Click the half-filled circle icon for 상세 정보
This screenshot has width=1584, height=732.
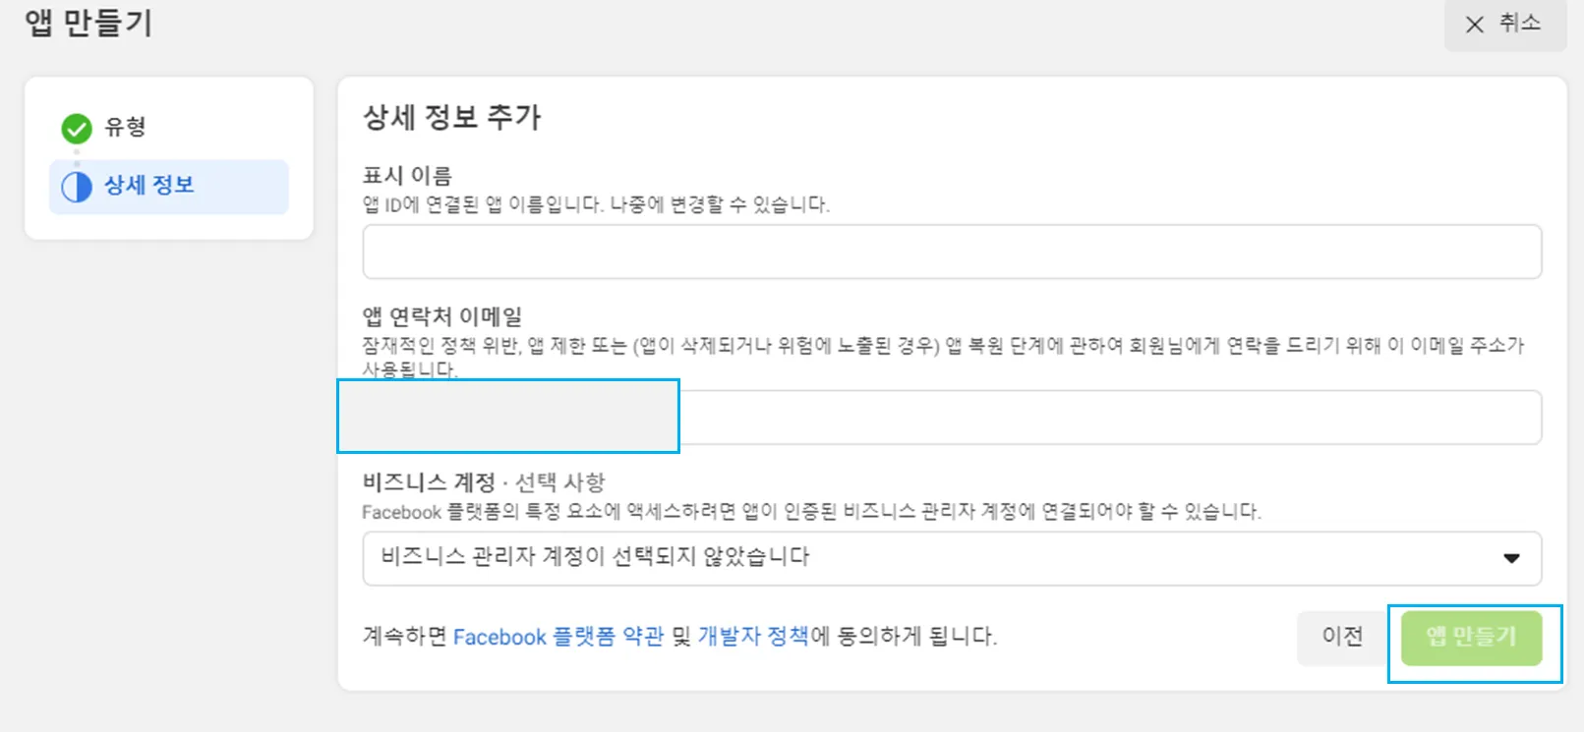[x=77, y=187]
